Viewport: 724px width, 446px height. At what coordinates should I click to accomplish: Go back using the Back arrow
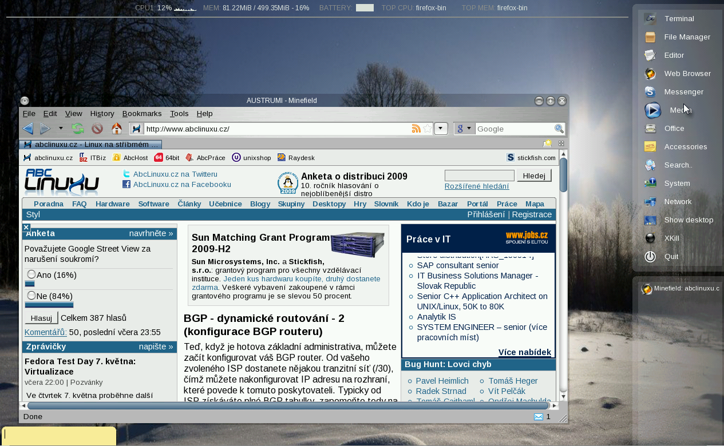coord(27,129)
